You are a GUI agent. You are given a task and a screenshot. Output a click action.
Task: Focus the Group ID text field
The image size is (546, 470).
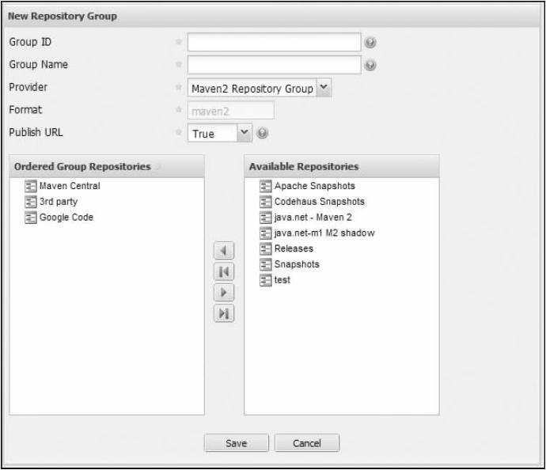click(x=274, y=42)
